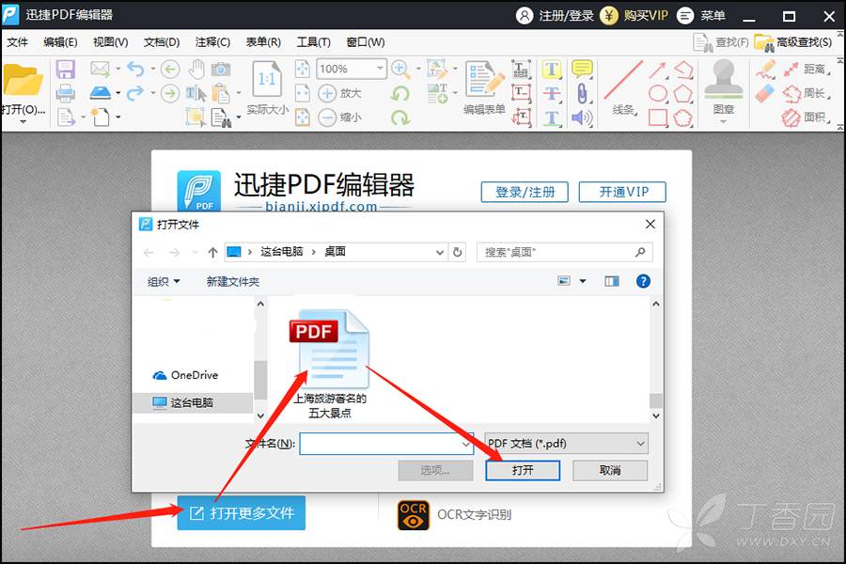The image size is (846, 564).
Task: Expand the undo history dropdown arrow
Action: [152, 69]
